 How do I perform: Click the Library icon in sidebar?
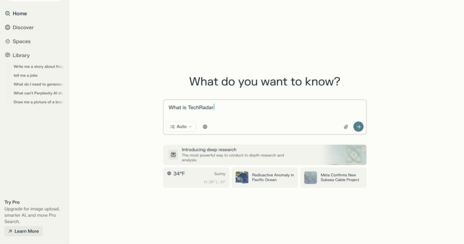(x=7, y=56)
